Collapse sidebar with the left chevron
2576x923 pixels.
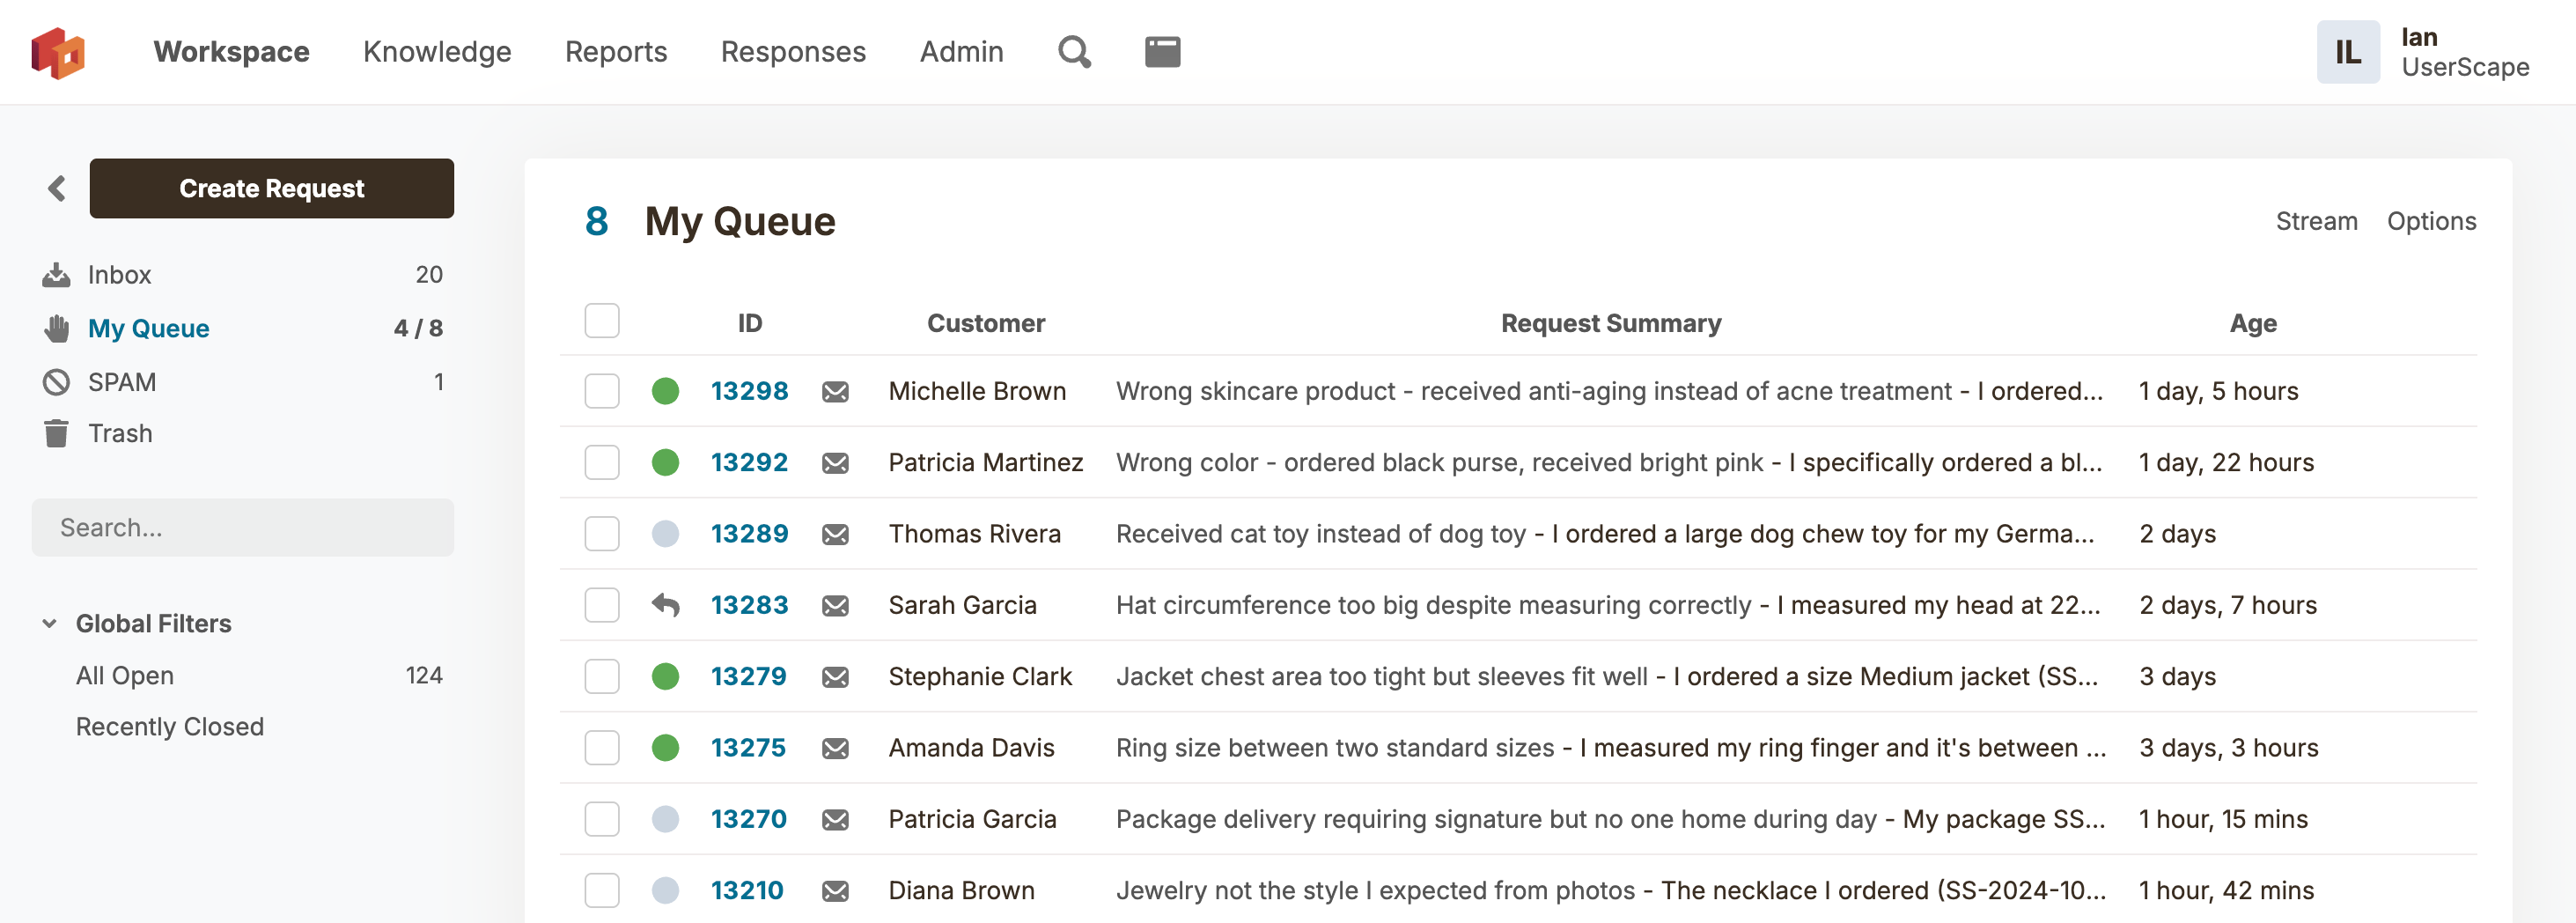(57, 188)
